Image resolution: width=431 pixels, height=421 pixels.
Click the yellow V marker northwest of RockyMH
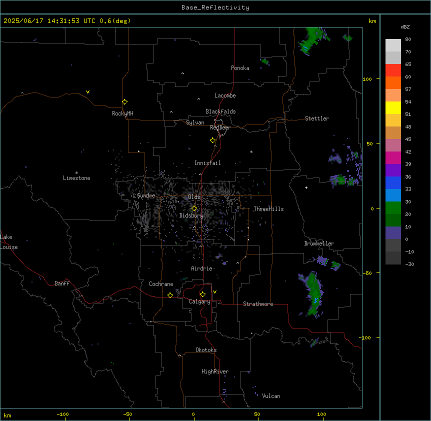tap(87, 92)
